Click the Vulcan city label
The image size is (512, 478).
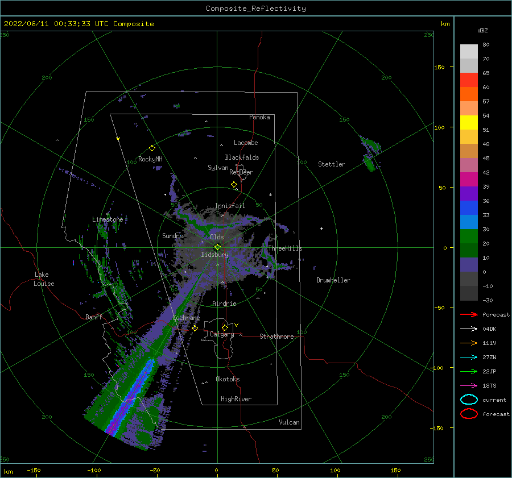[290, 422]
